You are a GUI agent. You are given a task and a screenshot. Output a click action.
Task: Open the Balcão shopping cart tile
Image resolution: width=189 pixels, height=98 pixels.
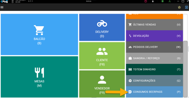[39, 34]
